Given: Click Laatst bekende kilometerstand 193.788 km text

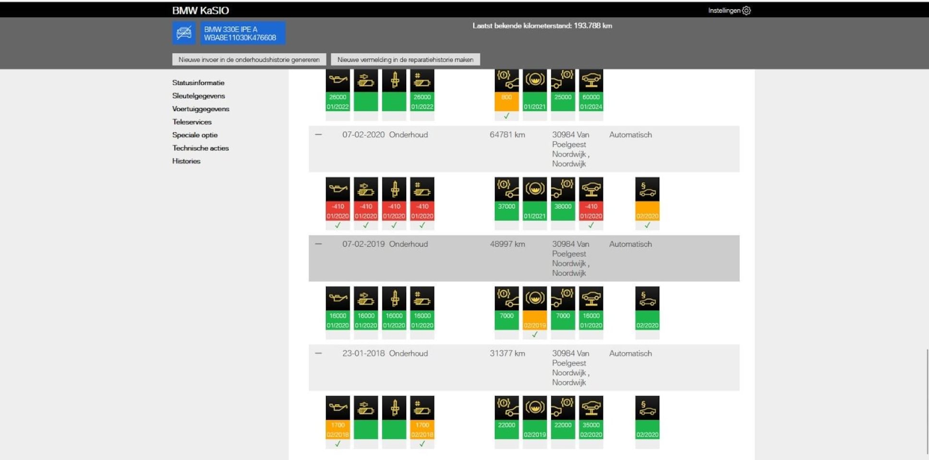Looking at the screenshot, I should 542,26.
